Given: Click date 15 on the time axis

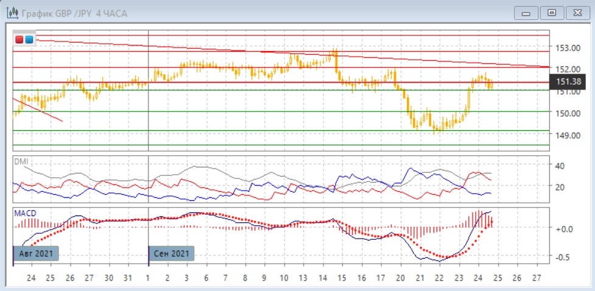Looking at the screenshot, I should [x=342, y=277].
